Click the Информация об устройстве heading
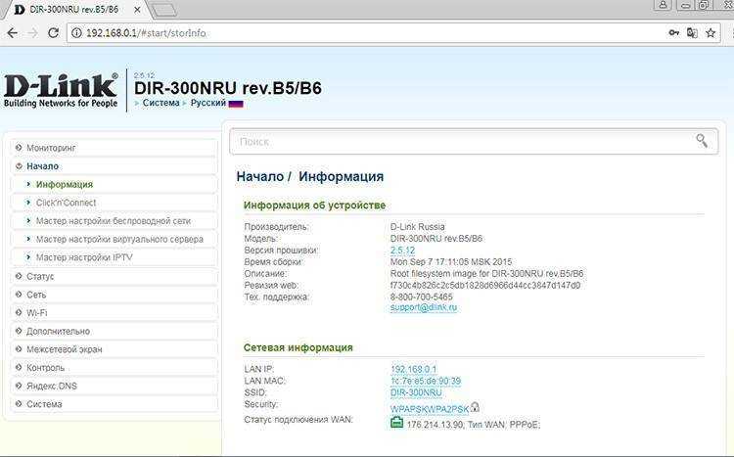Viewport: 734px width, 457px height. point(314,206)
